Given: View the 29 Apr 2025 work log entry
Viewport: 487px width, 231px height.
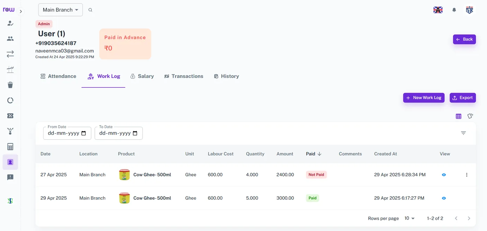Looking at the screenshot, I should tap(444, 198).
